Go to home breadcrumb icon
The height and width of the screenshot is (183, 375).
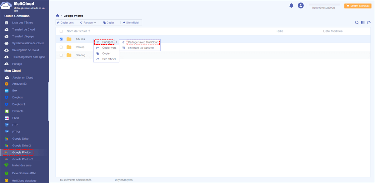(x=57, y=16)
